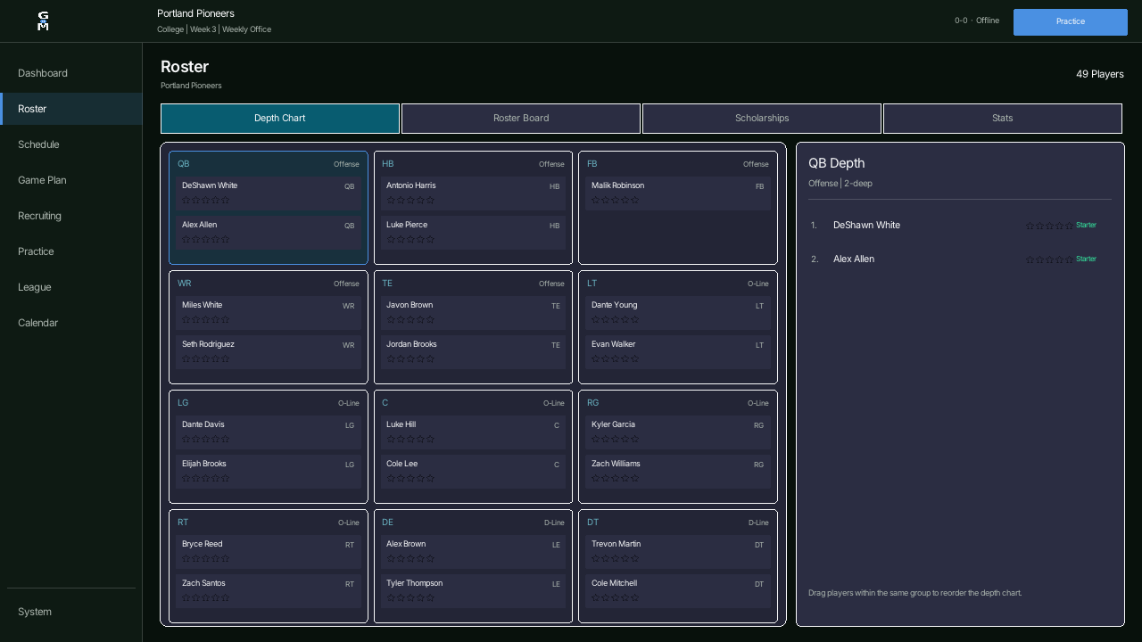The height and width of the screenshot is (642, 1142).
Task: Click star rating under Javon Brown
Action: point(410,320)
